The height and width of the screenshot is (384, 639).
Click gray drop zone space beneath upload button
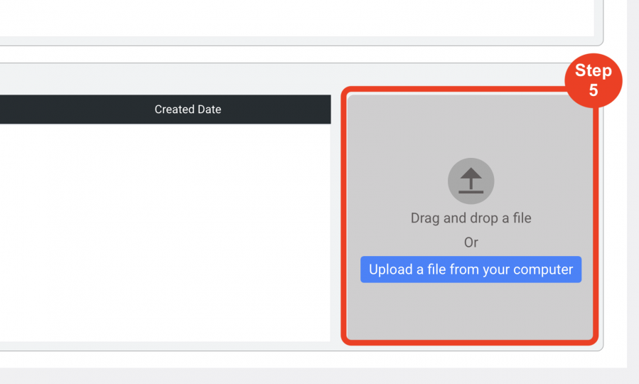[x=471, y=311]
